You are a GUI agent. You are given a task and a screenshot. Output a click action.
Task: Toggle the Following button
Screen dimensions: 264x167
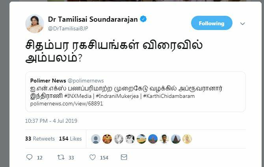(212, 23)
